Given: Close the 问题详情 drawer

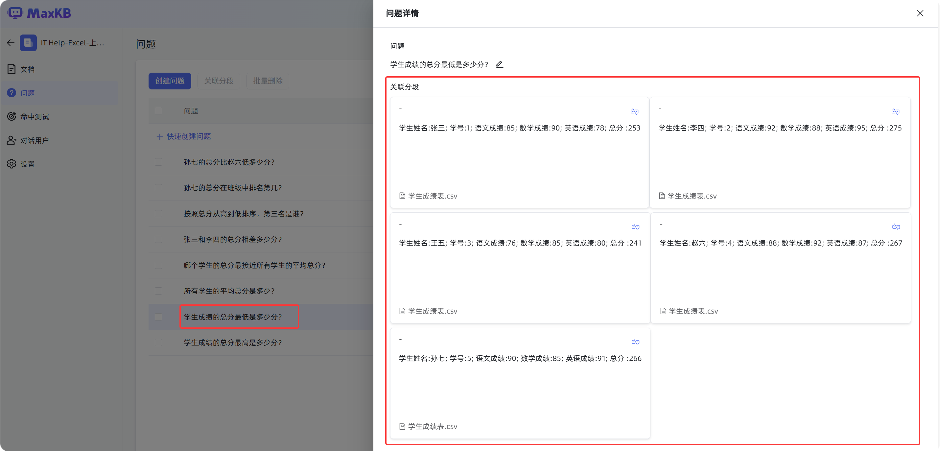Looking at the screenshot, I should (x=920, y=13).
